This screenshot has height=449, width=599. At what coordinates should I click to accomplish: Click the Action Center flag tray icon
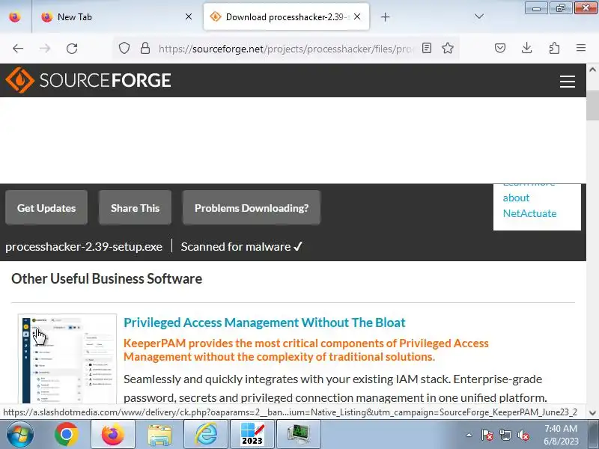tap(487, 435)
